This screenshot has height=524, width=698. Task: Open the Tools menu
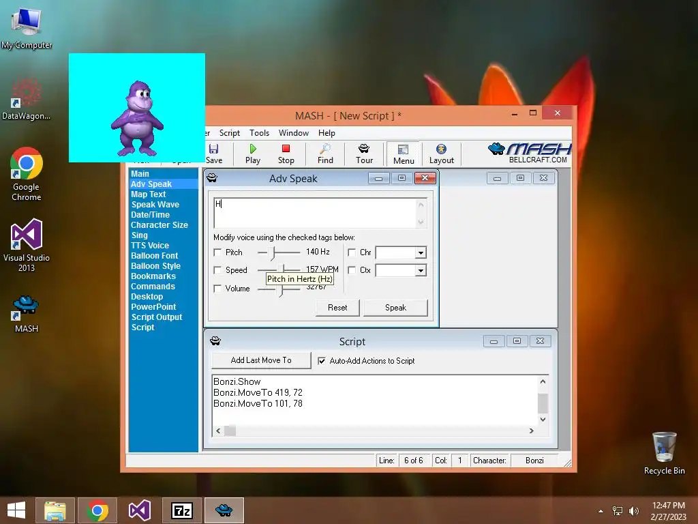[259, 133]
